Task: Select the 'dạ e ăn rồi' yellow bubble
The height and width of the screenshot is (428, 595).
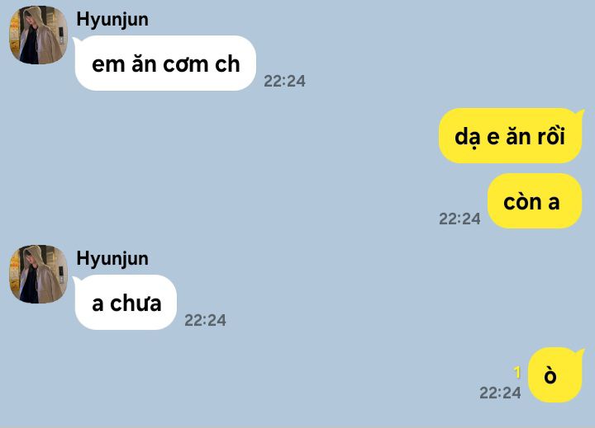Action: (511, 135)
